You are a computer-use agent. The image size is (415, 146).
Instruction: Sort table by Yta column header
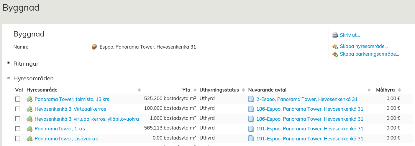click(186, 90)
